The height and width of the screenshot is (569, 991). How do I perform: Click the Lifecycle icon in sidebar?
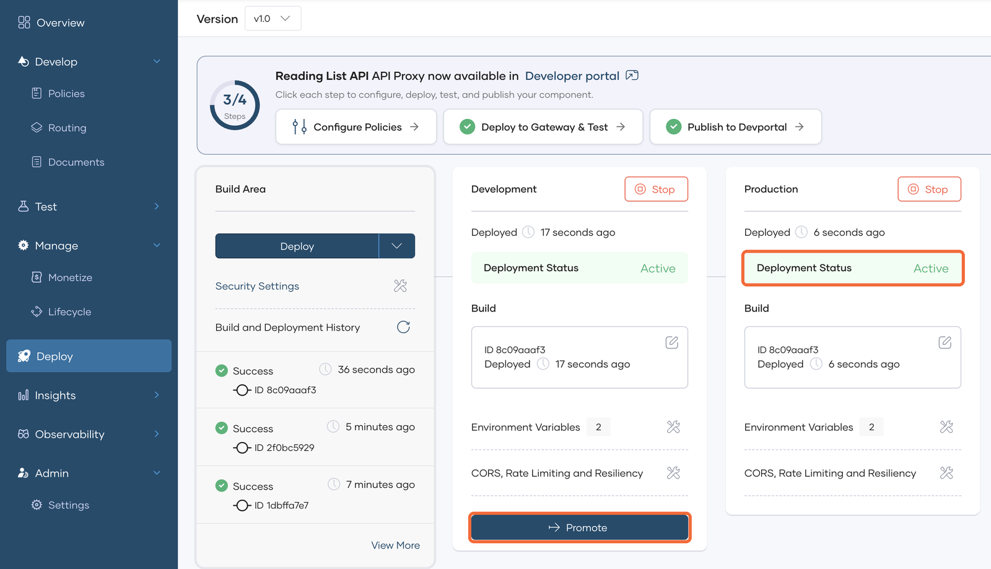(37, 311)
